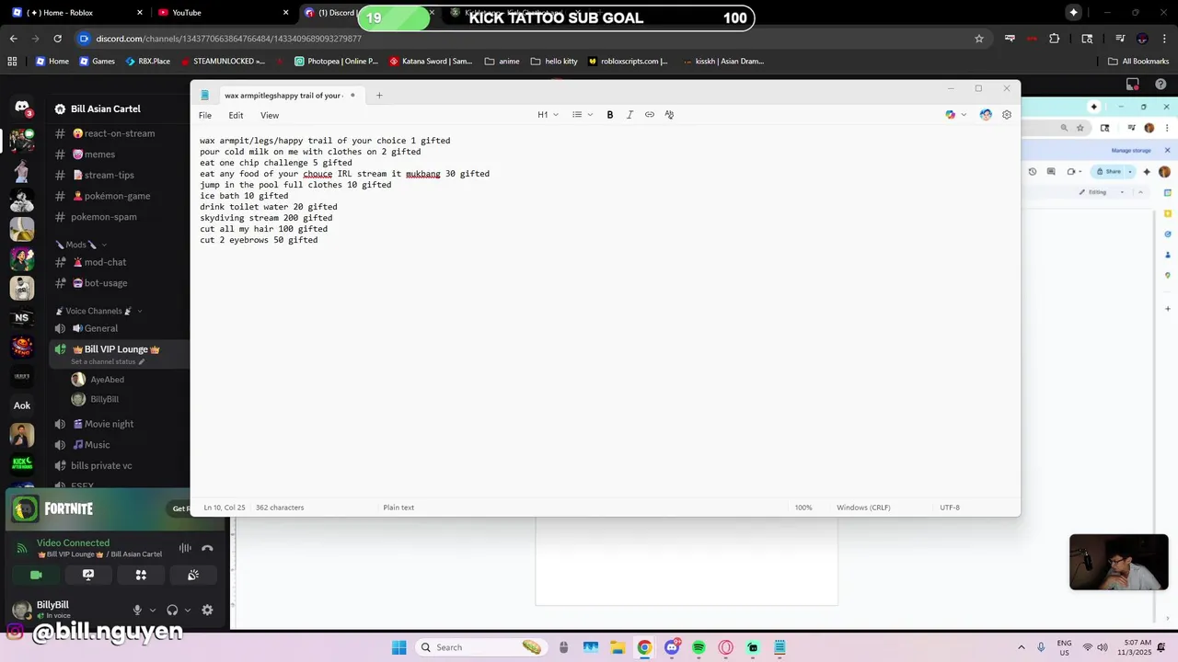This screenshot has width=1178, height=662.
Task: Click the Ln 10, Col 25 indicator
Action: click(225, 508)
